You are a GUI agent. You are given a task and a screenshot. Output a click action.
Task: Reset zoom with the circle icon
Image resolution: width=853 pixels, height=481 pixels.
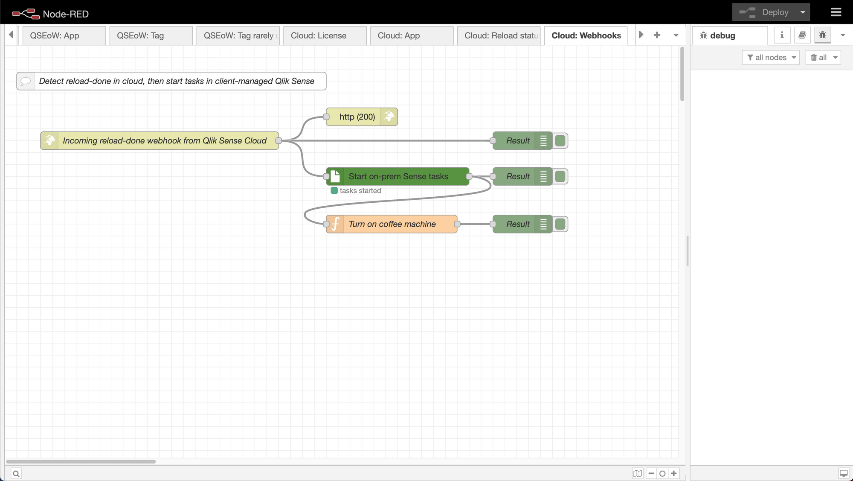point(662,473)
